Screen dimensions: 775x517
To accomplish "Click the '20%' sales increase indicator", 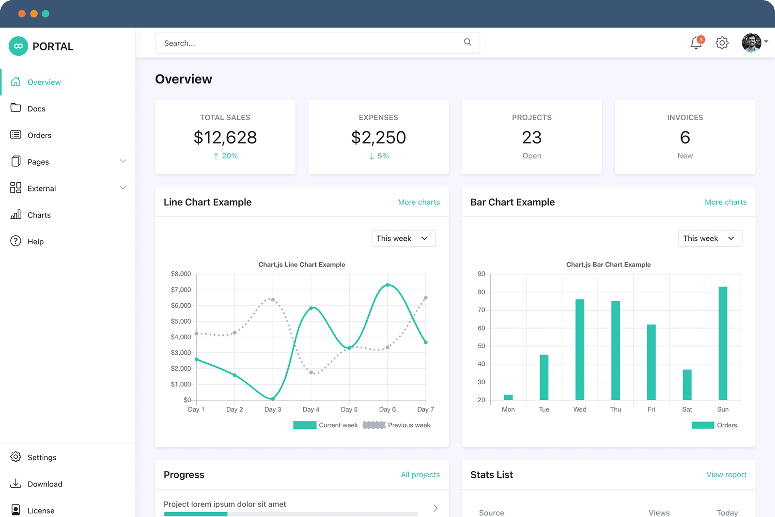I will 225,156.
